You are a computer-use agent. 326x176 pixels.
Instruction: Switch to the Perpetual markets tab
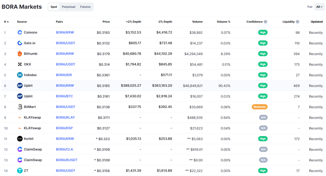(x=68, y=7)
